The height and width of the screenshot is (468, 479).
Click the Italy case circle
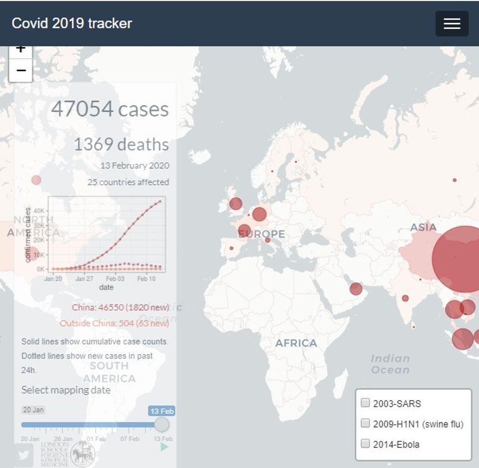tap(267, 240)
